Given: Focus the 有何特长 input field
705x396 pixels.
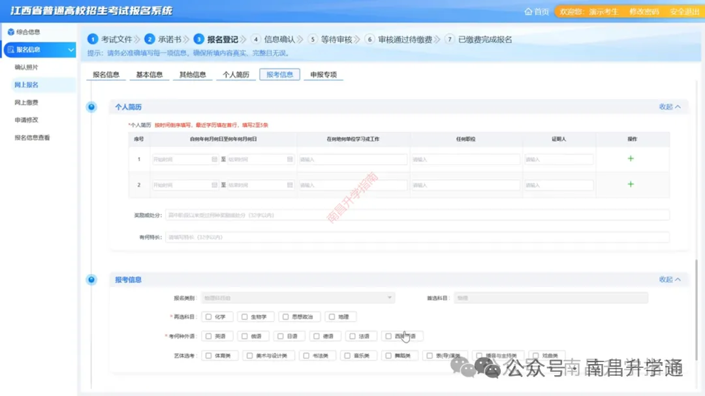Looking at the screenshot, I should click(x=417, y=237).
